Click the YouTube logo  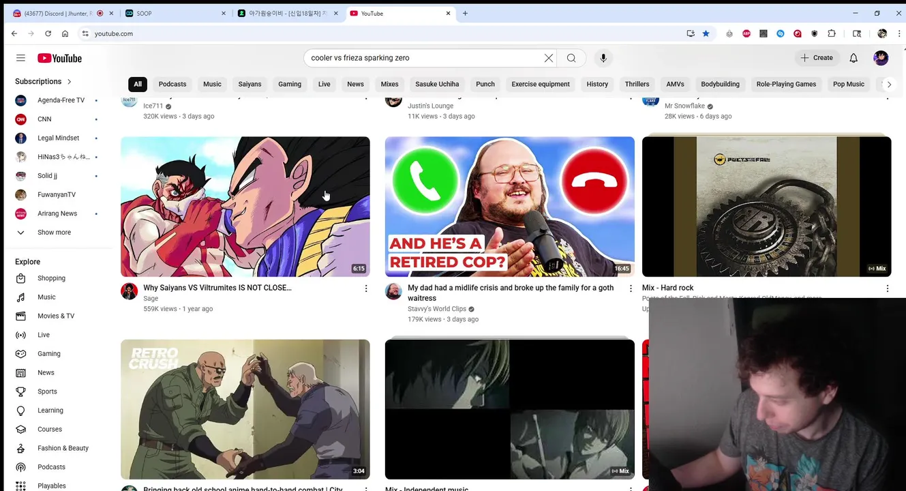pos(59,58)
